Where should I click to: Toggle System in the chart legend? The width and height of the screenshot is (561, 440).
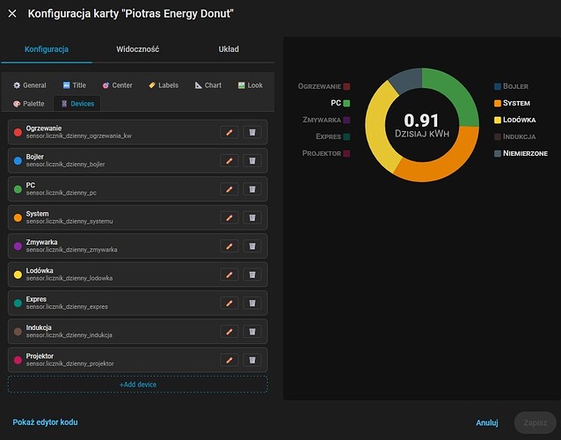click(x=512, y=103)
